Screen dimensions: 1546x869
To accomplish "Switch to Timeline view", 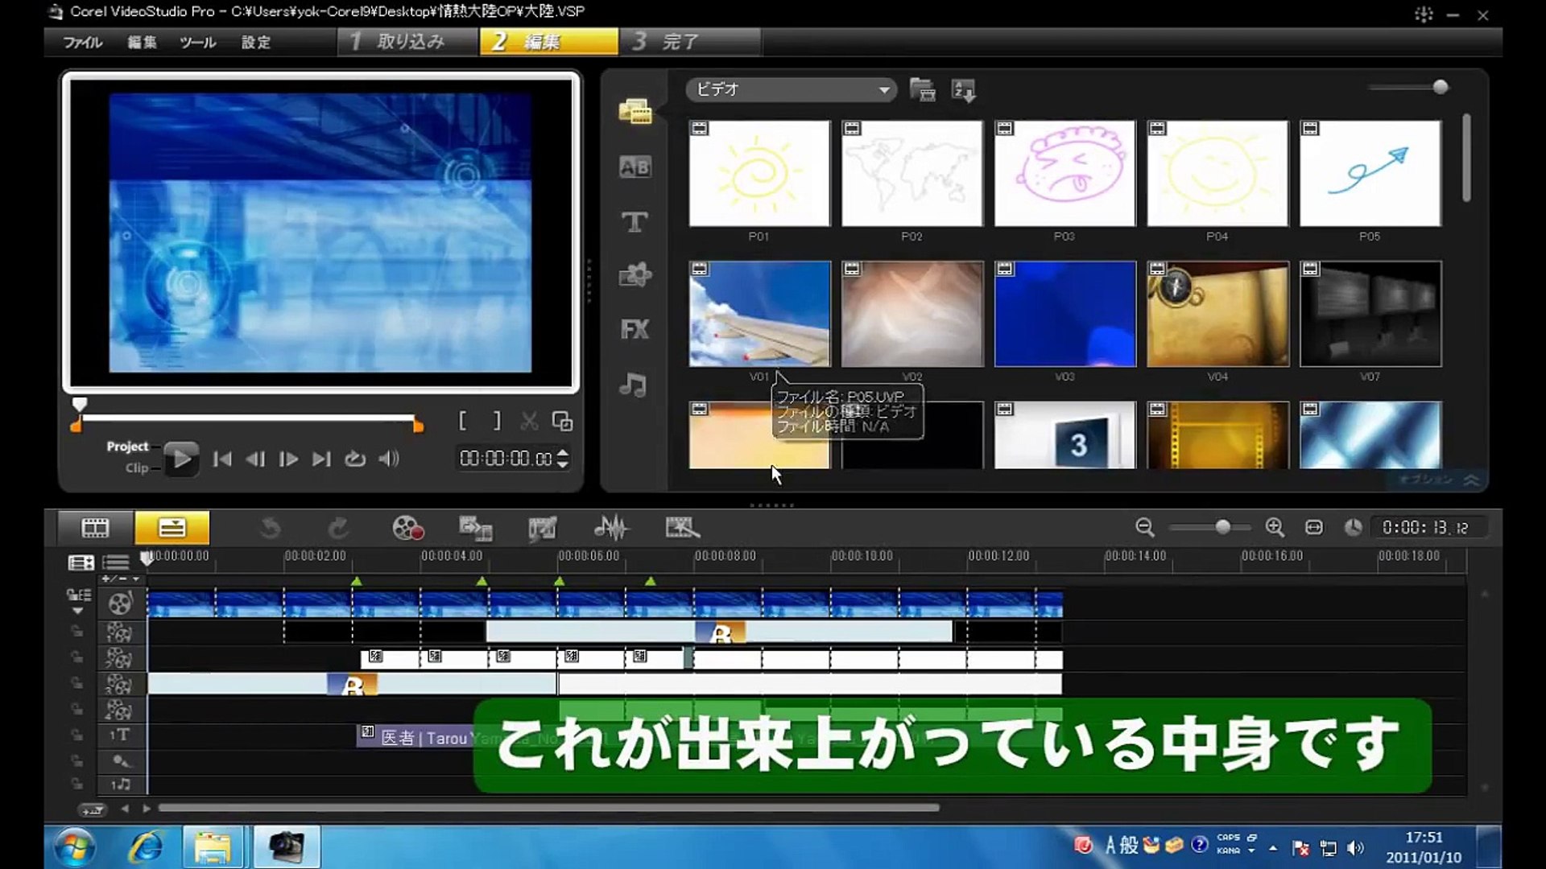I will tap(172, 528).
